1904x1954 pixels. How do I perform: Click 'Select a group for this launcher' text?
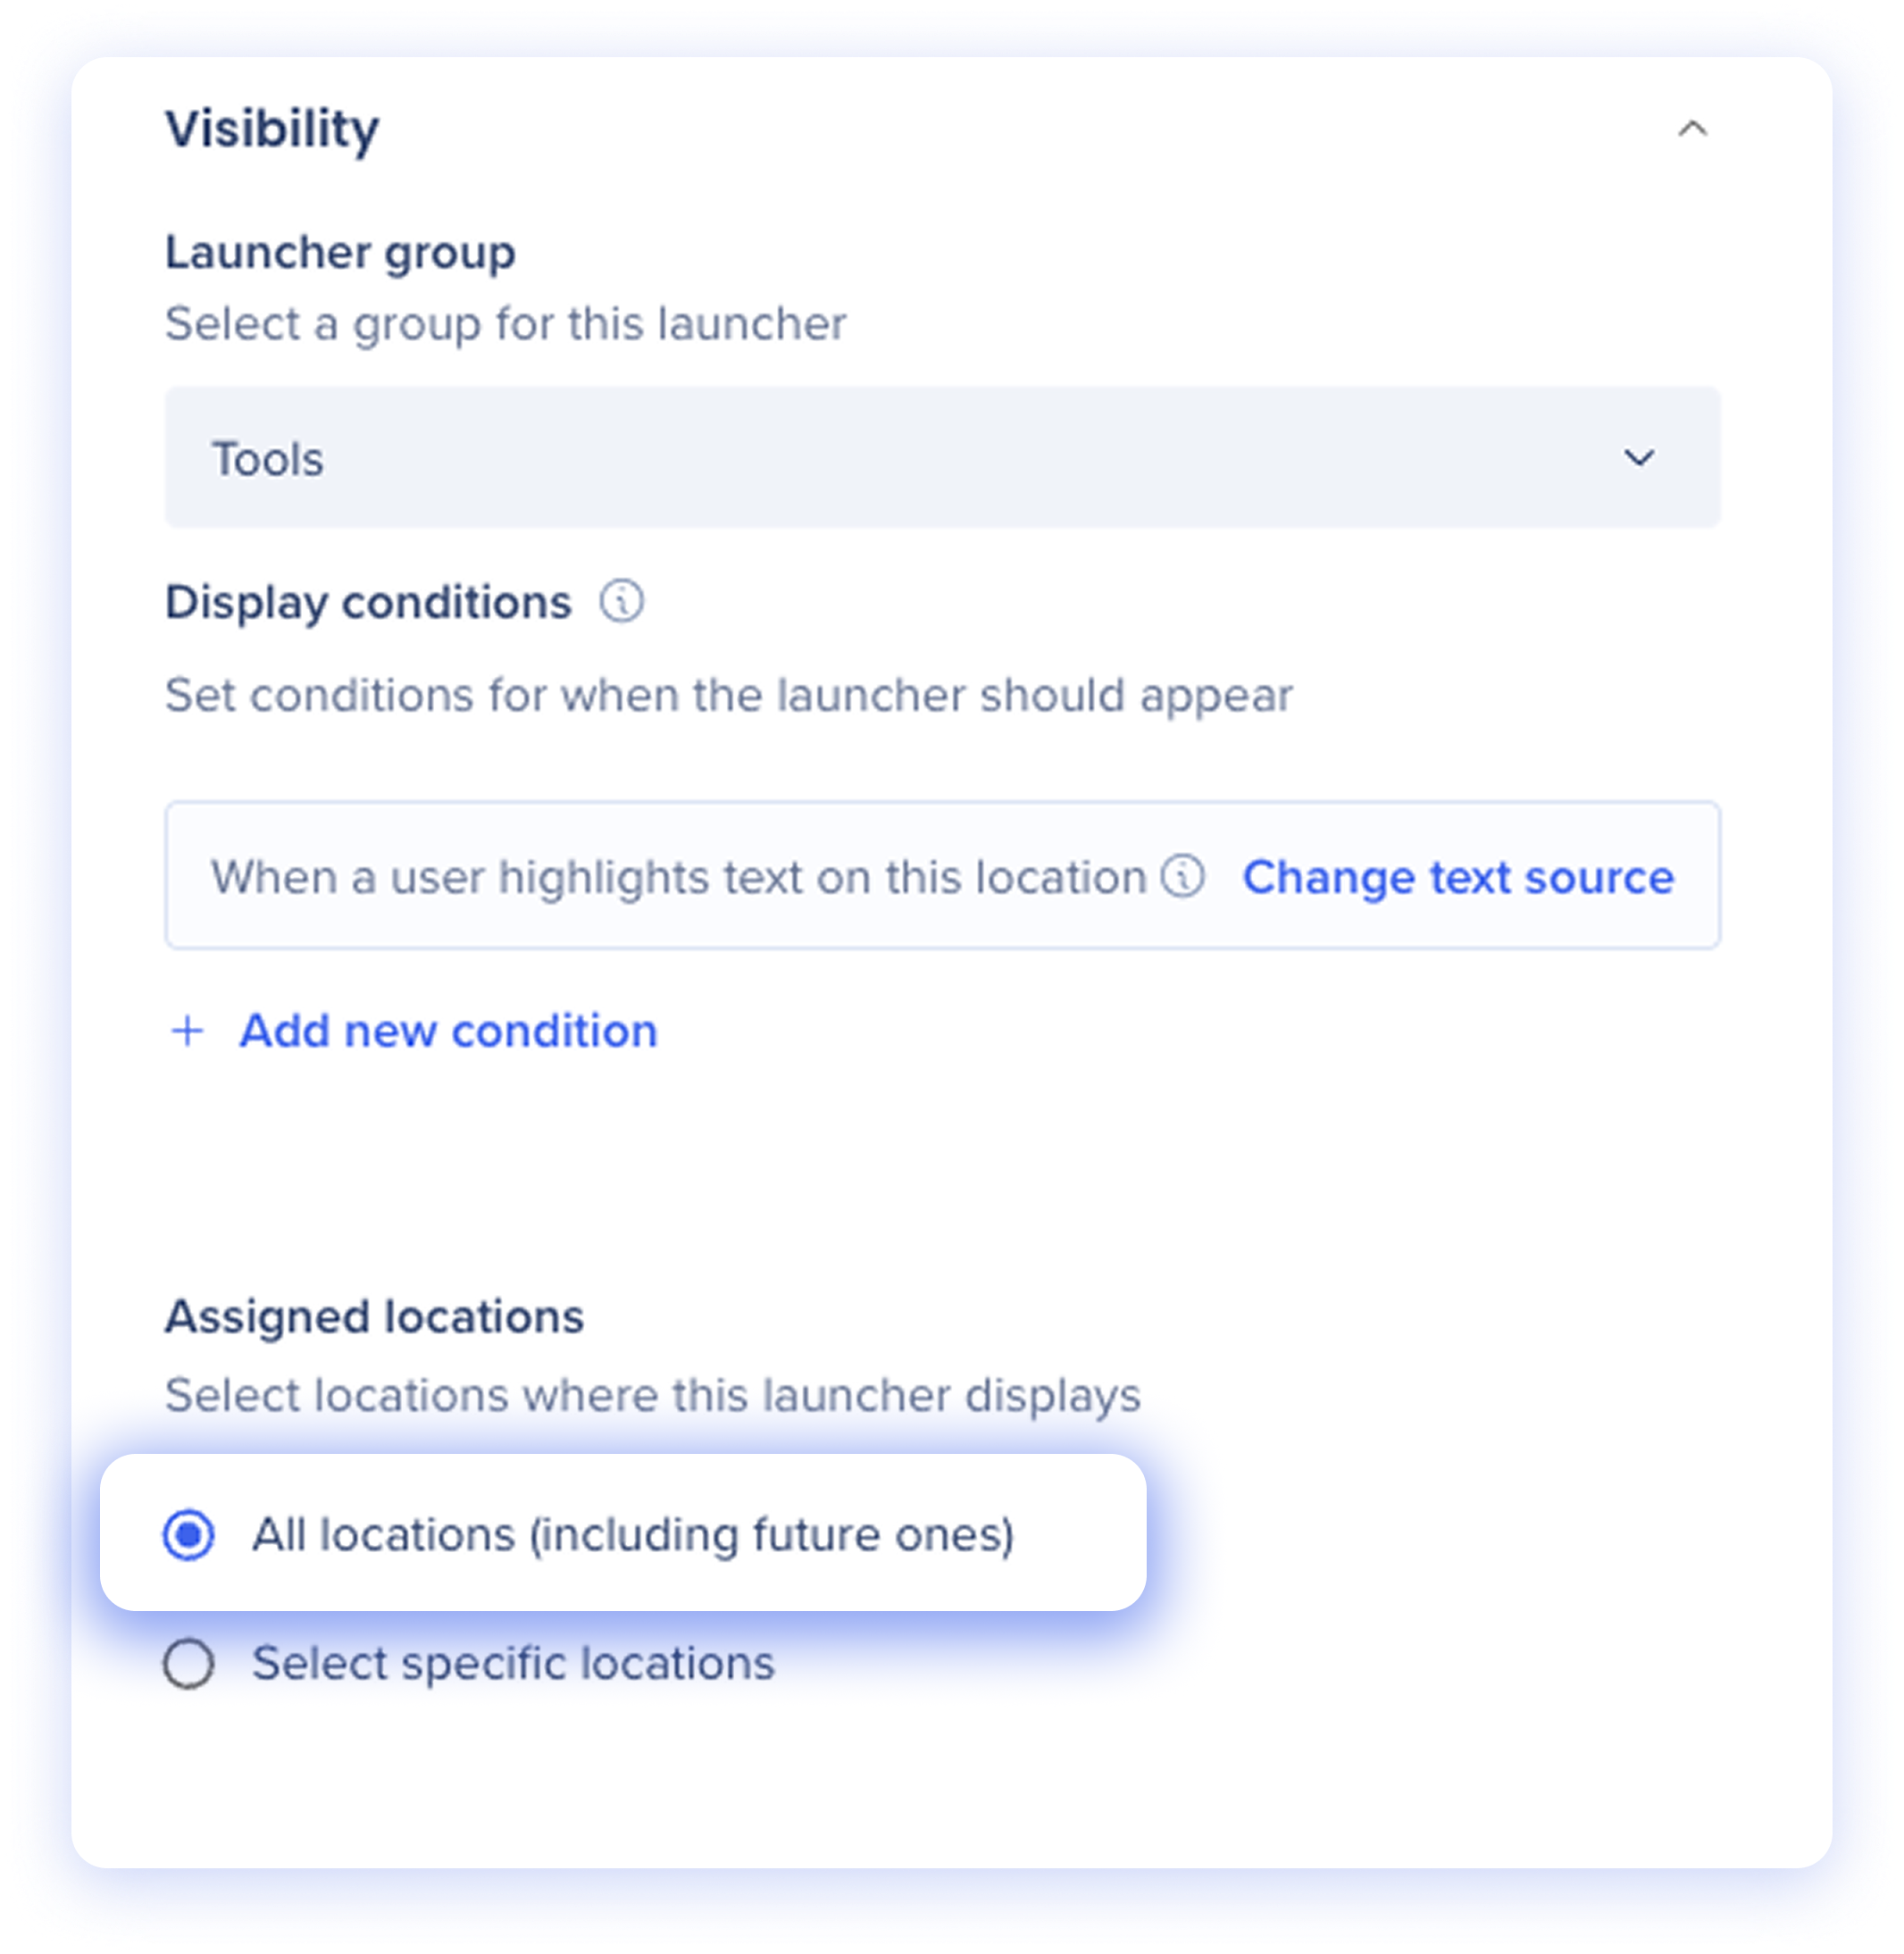(x=505, y=324)
